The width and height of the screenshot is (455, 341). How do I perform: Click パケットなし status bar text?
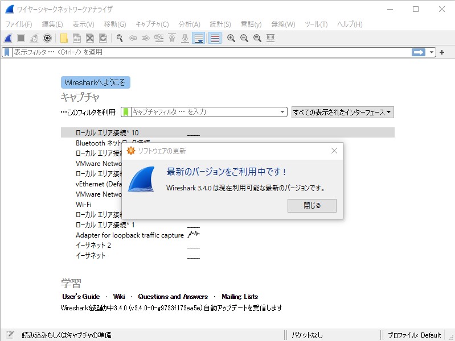[307, 335]
